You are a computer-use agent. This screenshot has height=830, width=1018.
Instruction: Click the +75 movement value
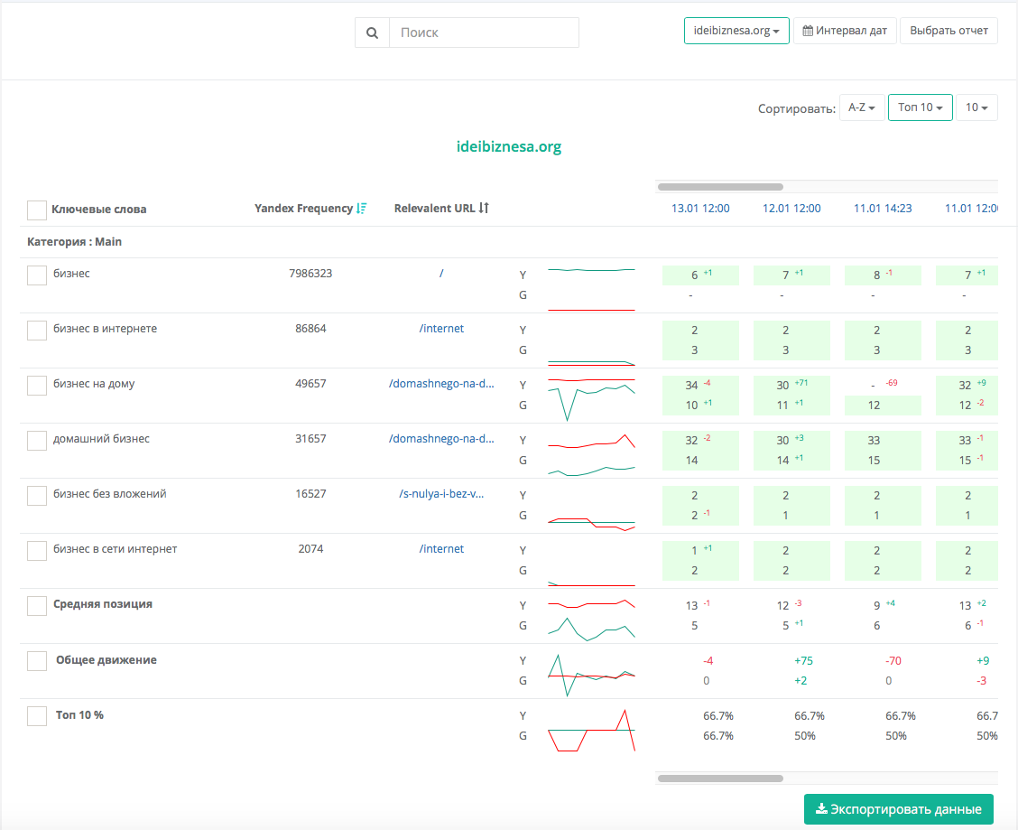(x=804, y=660)
